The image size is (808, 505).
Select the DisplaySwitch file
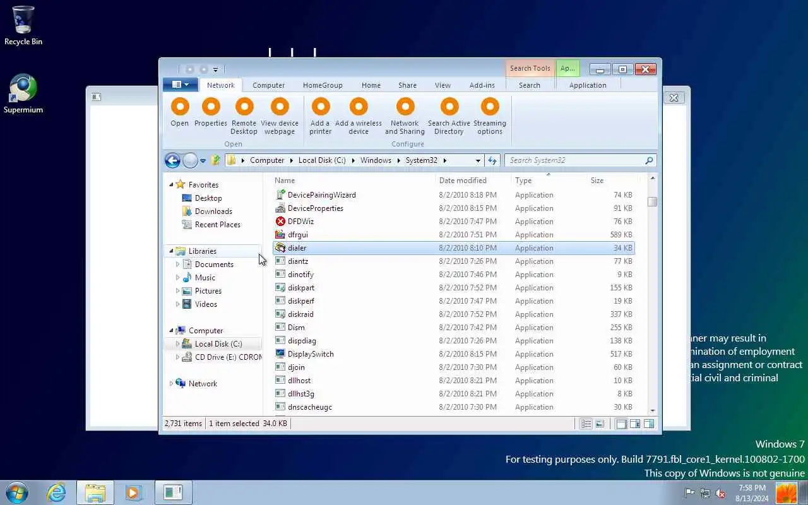[311, 354]
